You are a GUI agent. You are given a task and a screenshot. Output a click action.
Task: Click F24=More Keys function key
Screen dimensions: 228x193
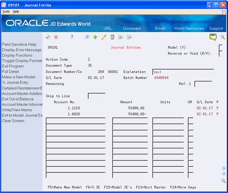pyautogui.click(x=183, y=187)
